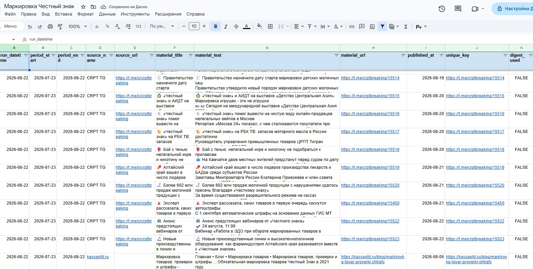
Task: Click the insert link icon
Action: click(x=352, y=26)
